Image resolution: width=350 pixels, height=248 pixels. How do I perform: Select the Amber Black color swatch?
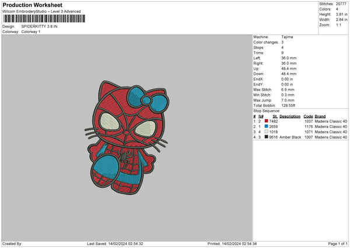266,137
